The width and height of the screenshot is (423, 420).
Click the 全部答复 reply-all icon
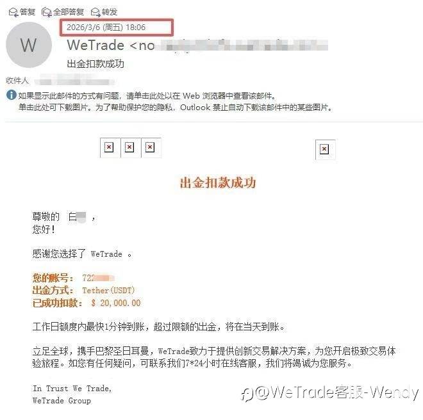[x=46, y=12]
